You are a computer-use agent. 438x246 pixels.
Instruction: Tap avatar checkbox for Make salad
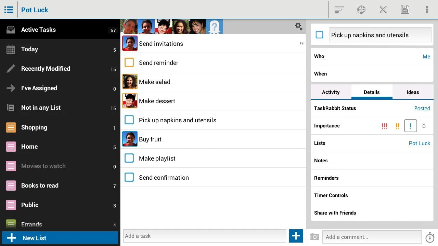[x=130, y=82]
